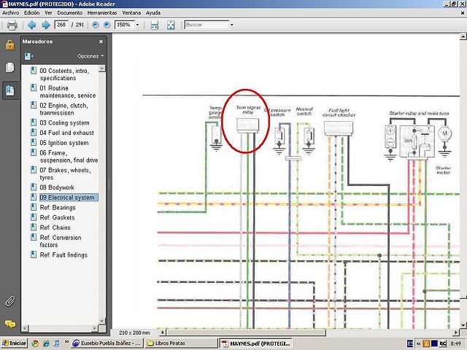Switch to Libros Piratas folder in taskbar
This screenshot has height=350, width=467.
pyautogui.click(x=181, y=343)
